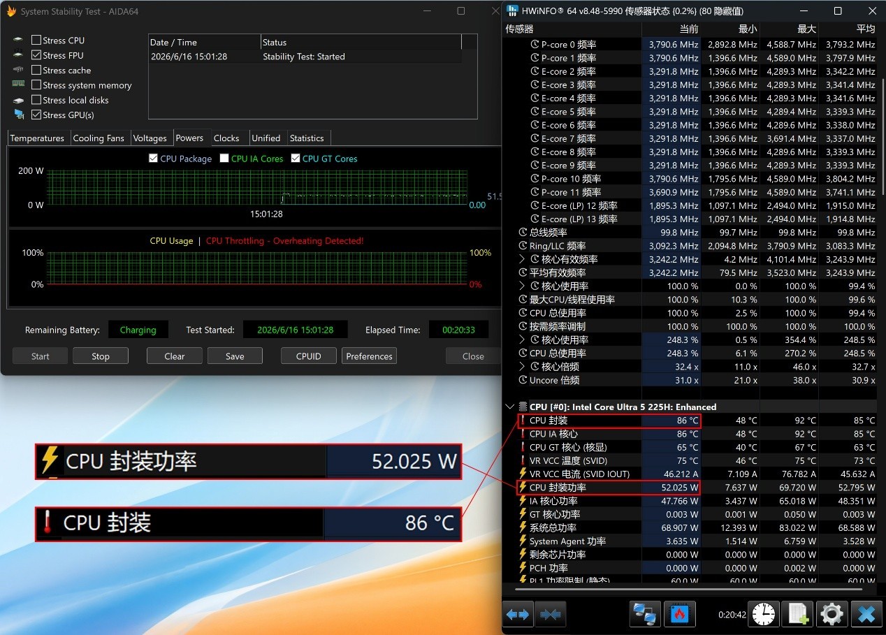This screenshot has height=635, width=886.
Task: Expand the 核心倍频 row
Action: click(x=522, y=367)
